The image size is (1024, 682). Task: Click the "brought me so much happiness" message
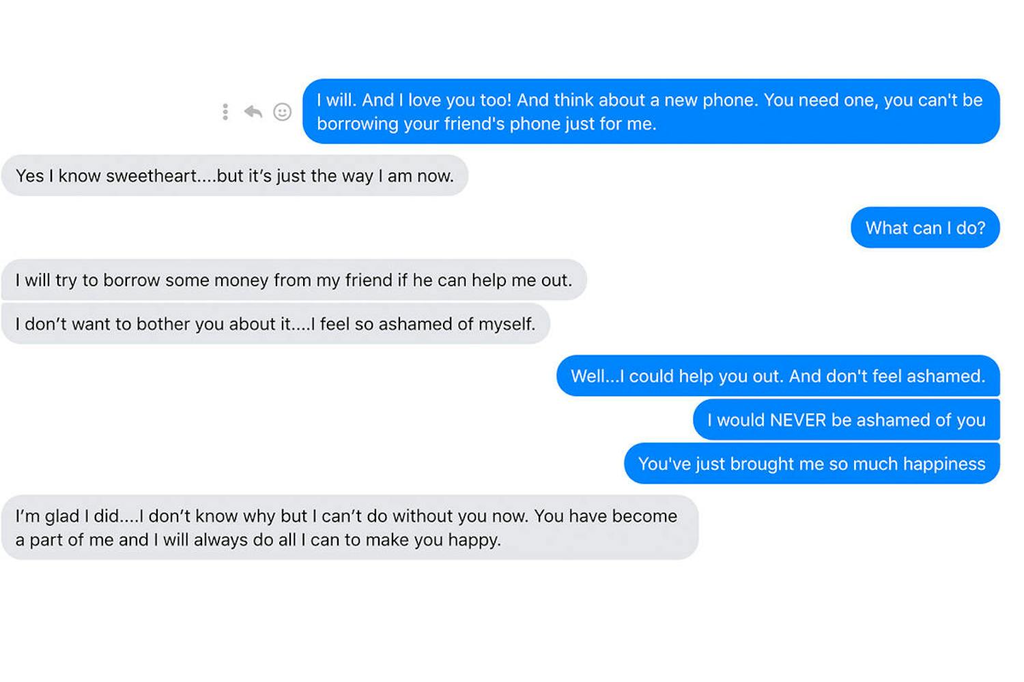[811, 464]
